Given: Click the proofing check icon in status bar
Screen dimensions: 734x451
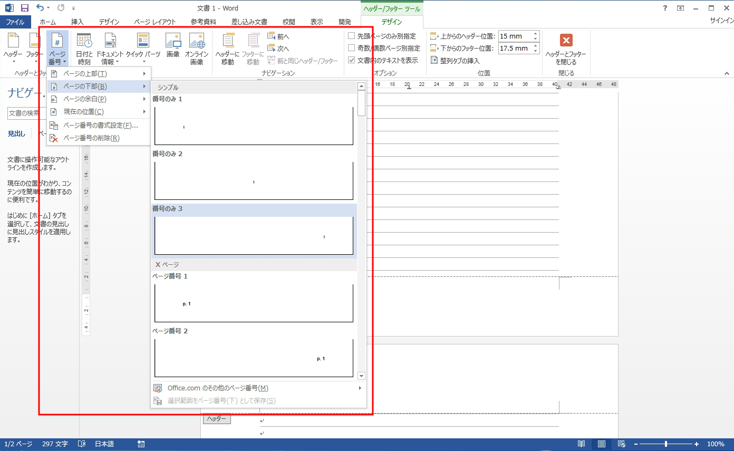Looking at the screenshot, I should click(82, 444).
